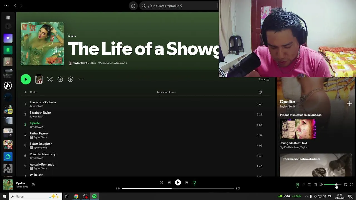Open Opalite title in Now Playing panel
Screen dimensions: 356x200
287,102
